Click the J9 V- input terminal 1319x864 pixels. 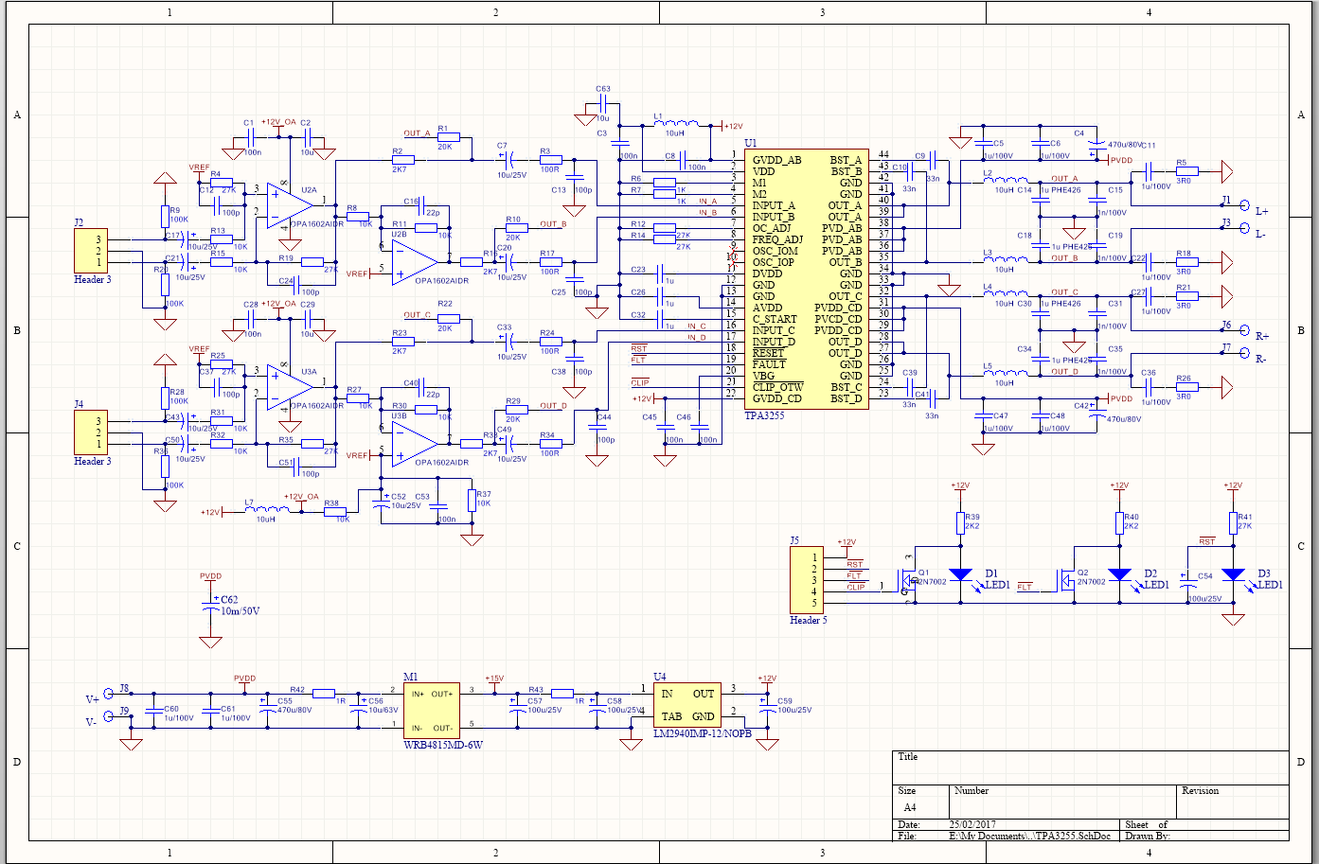pyautogui.click(x=109, y=716)
